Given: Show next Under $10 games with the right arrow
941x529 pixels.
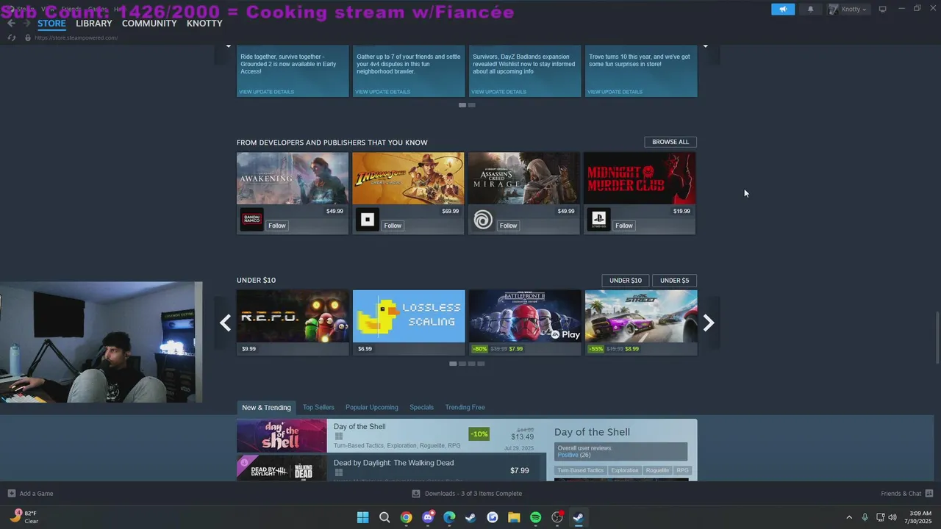Looking at the screenshot, I should coord(709,323).
